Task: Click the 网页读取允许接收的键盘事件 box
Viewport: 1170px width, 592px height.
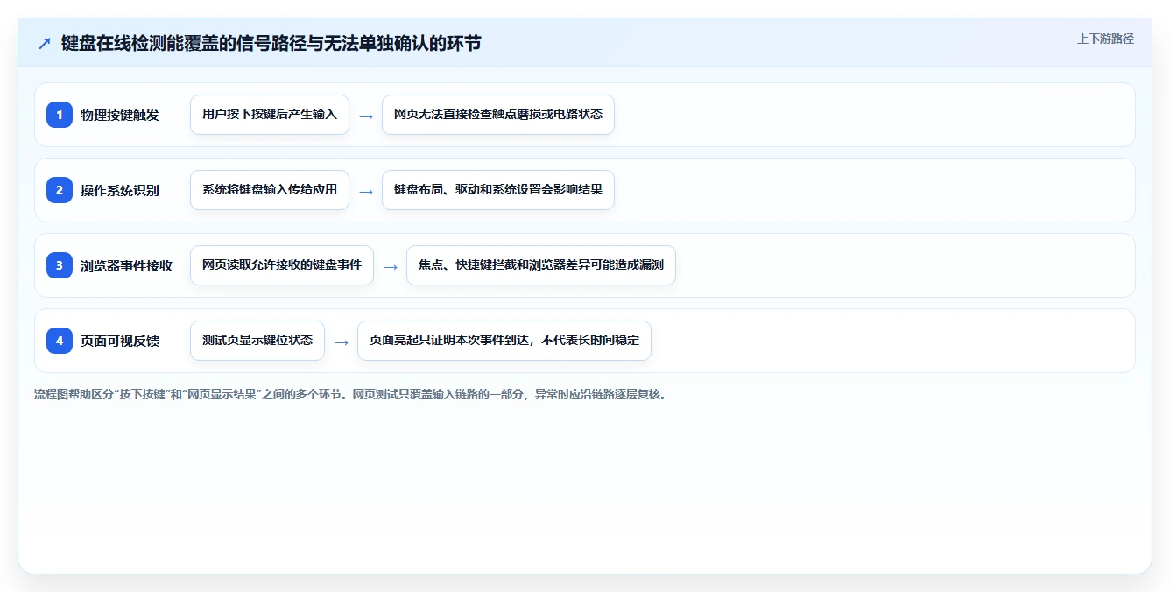Action: coord(282,265)
